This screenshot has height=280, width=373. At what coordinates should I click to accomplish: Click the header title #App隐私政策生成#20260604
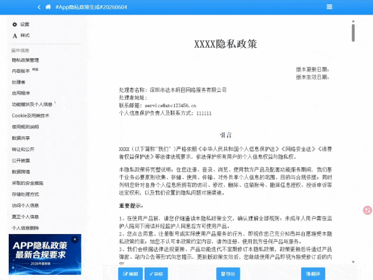click(x=92, y=7)
